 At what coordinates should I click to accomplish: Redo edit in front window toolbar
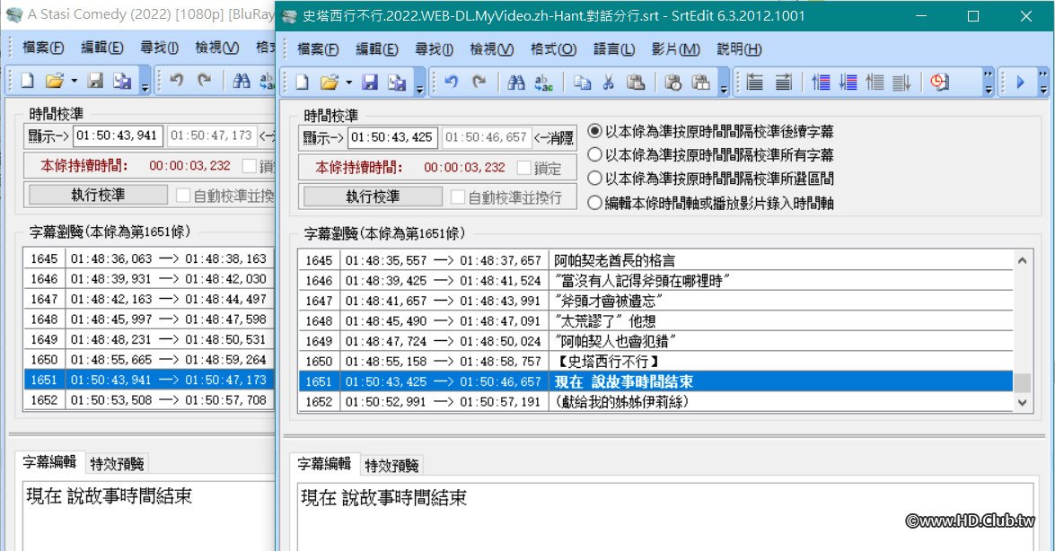479,82
